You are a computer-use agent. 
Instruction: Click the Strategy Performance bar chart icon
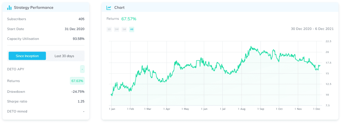(9, 8)
